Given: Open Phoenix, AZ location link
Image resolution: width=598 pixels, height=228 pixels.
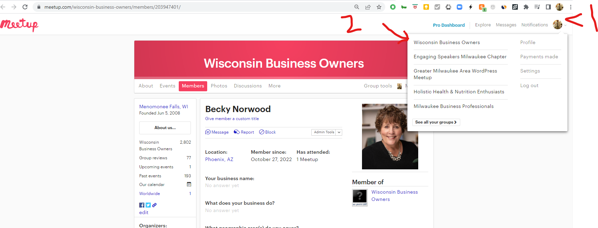Looking at the screenshot, I should click(x=219, y=159).
